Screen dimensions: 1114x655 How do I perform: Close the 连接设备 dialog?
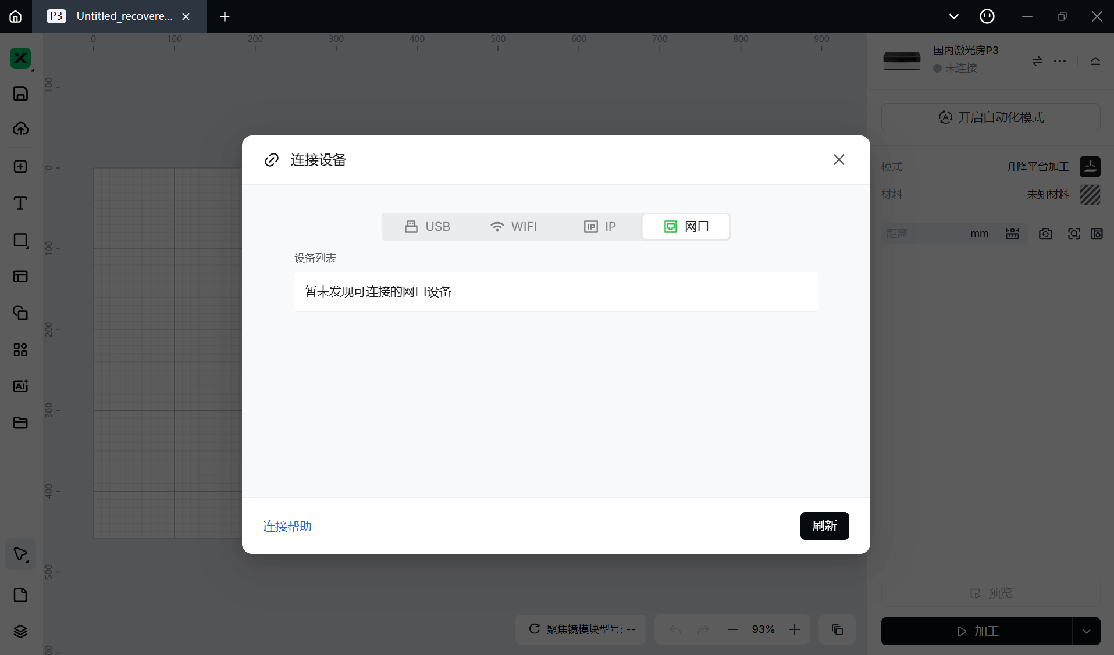(838, 160)
